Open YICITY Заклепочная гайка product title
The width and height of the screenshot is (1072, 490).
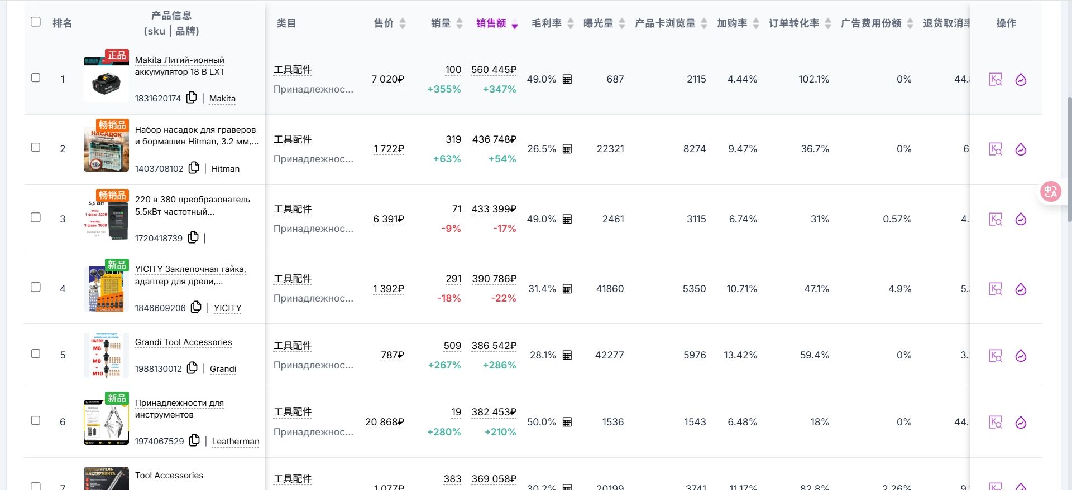coord(190,275)
